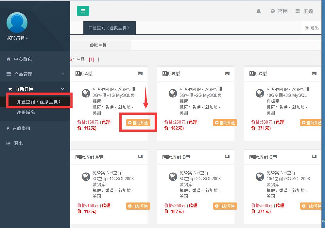The height and width of the screenshot is (228, 325).
Task: Click globe icon in 国际.Net C型 card
Action: (x=260, y=177)
